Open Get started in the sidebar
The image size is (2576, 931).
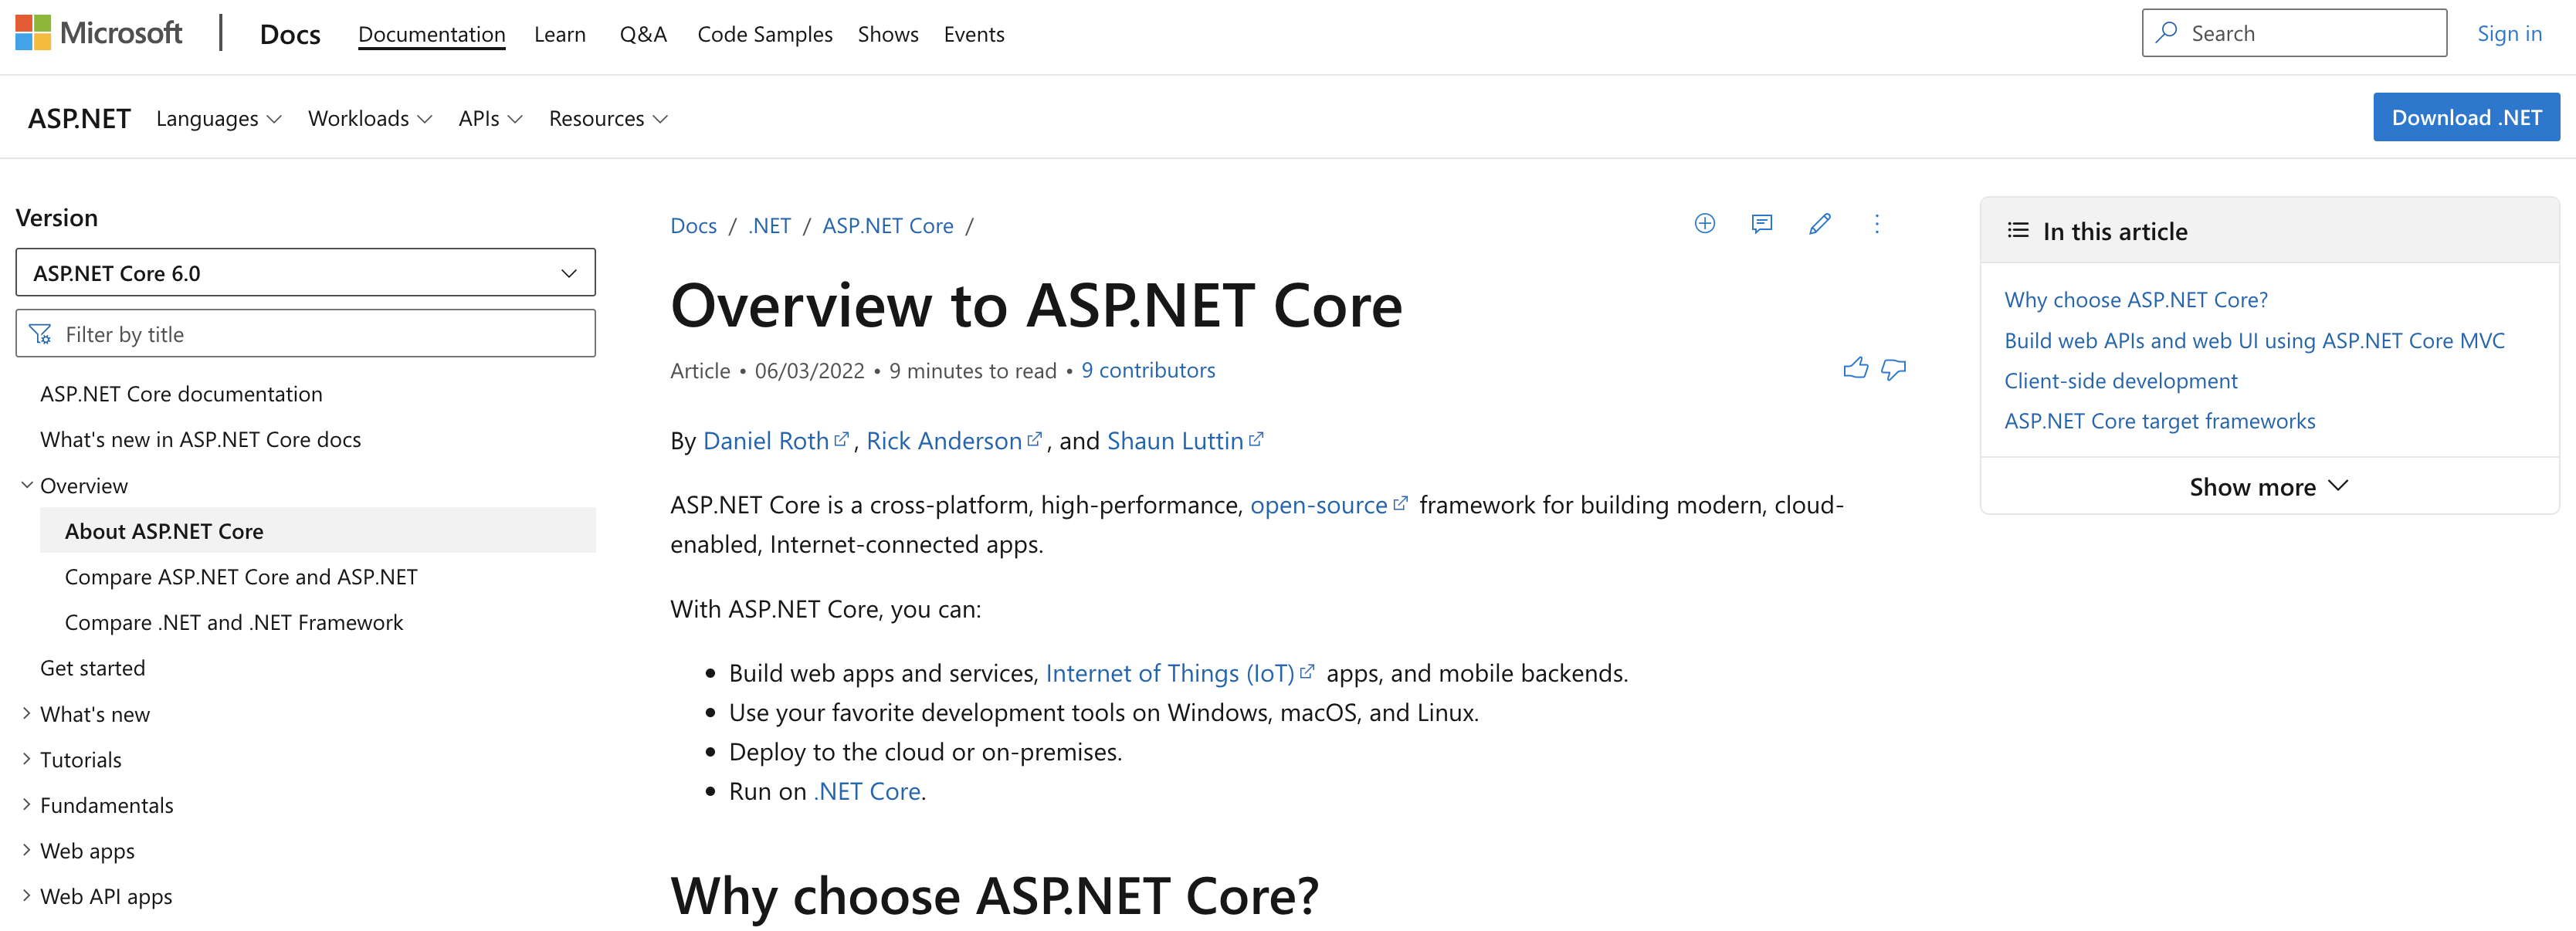click(x=92, y=668)
